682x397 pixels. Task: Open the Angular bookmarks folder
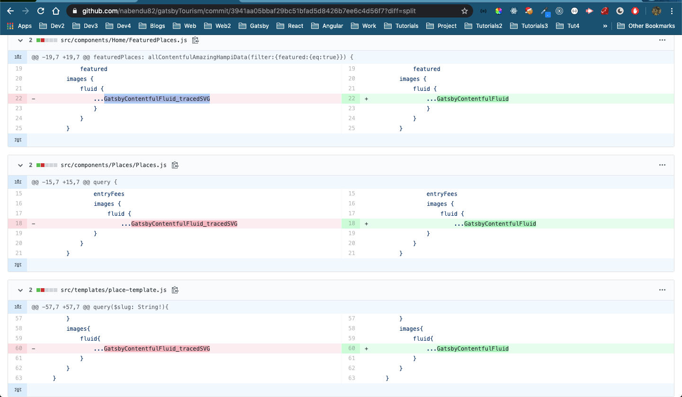point(327,26)
